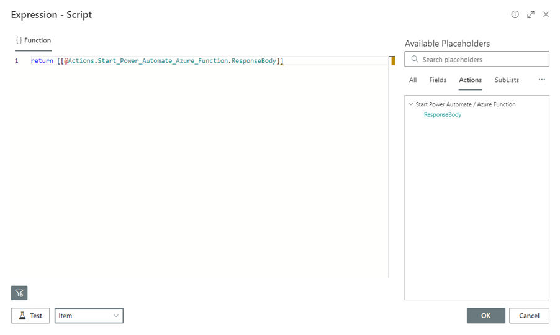The height and width of the screenshot is (335, 560).
Task: Click the curly braces Function icon
Action: (19, 40)
